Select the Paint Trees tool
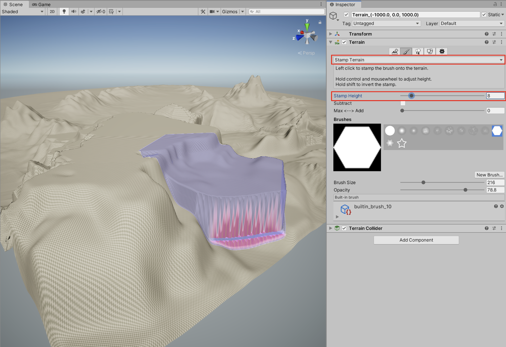Image resolution: width=506 pixels, height=347 pixels. pos(418,51)
